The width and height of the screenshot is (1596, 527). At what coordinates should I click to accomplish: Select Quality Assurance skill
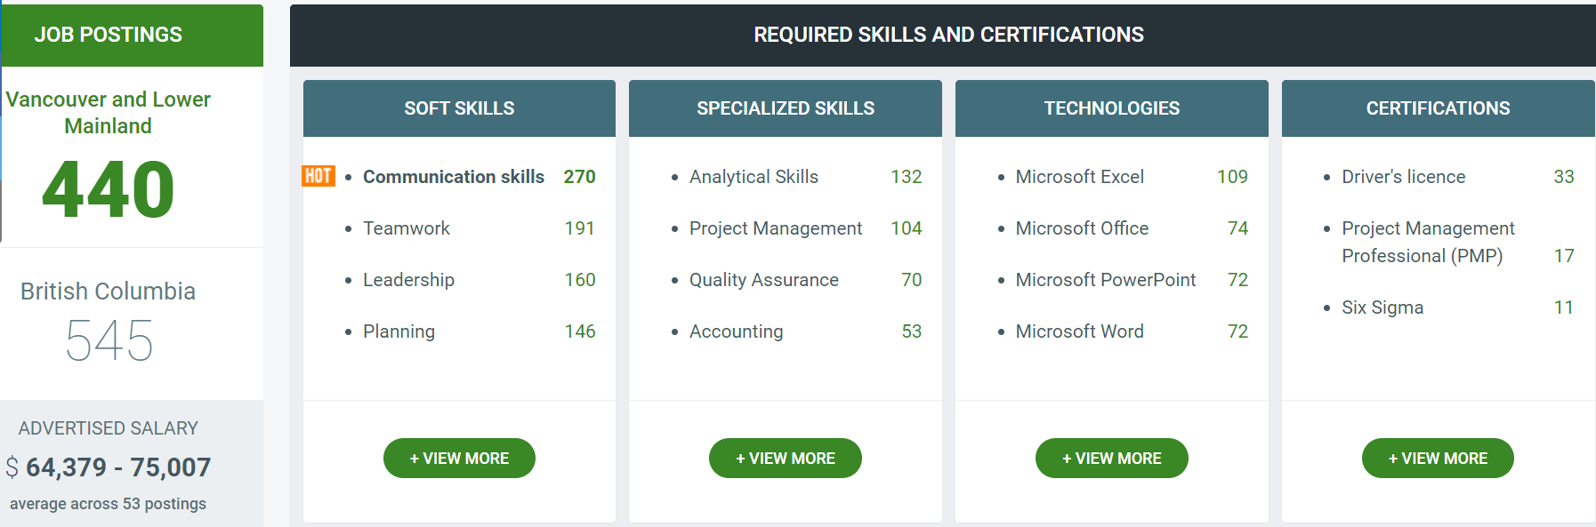(x=763, y=280)
